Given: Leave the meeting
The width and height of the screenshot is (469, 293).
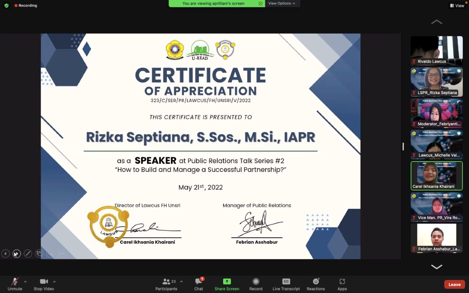Looking at the screenshot, I should coord(454,285).
